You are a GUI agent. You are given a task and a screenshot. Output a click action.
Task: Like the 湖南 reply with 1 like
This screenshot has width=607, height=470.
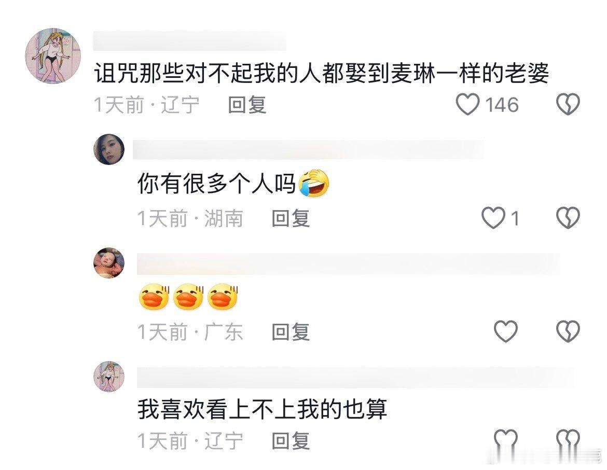[x=493, y=217]
